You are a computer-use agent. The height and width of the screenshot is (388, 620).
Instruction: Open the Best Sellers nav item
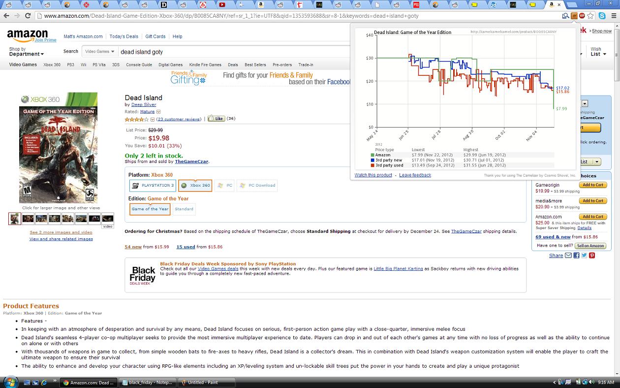[255, 65]
